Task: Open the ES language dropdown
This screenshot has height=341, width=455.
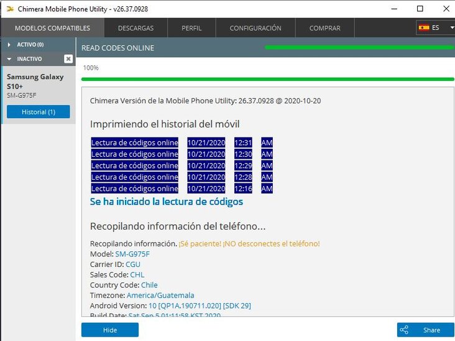Action: 435,27
